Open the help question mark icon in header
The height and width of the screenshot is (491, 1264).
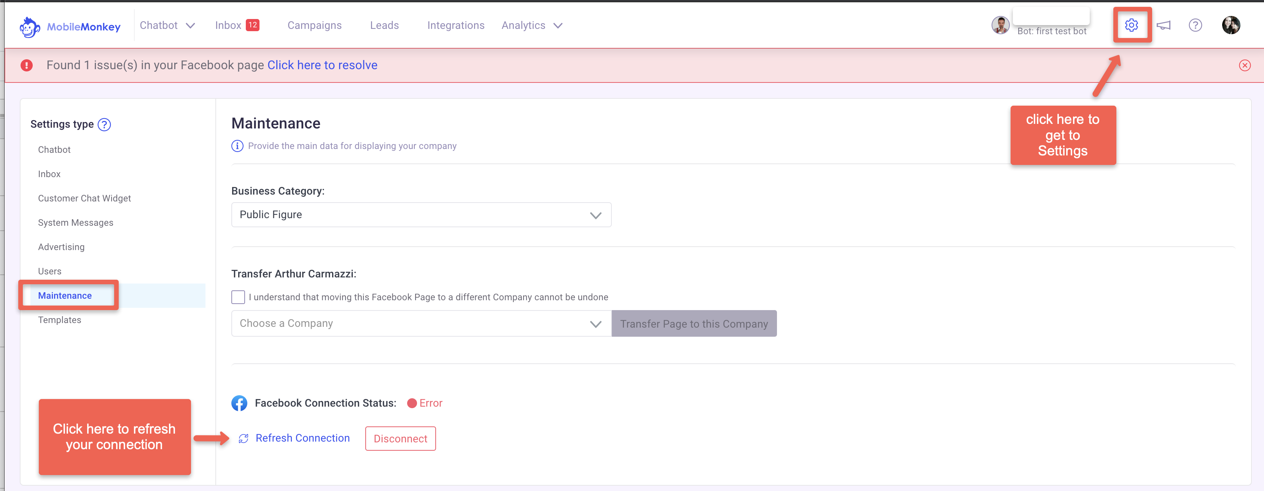pyautogui.click(x=1195, y=25)
